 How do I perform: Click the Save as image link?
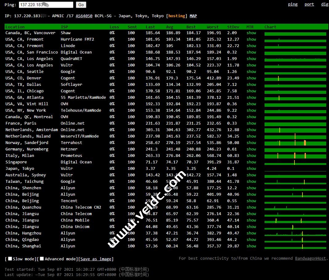click(96, 259)
